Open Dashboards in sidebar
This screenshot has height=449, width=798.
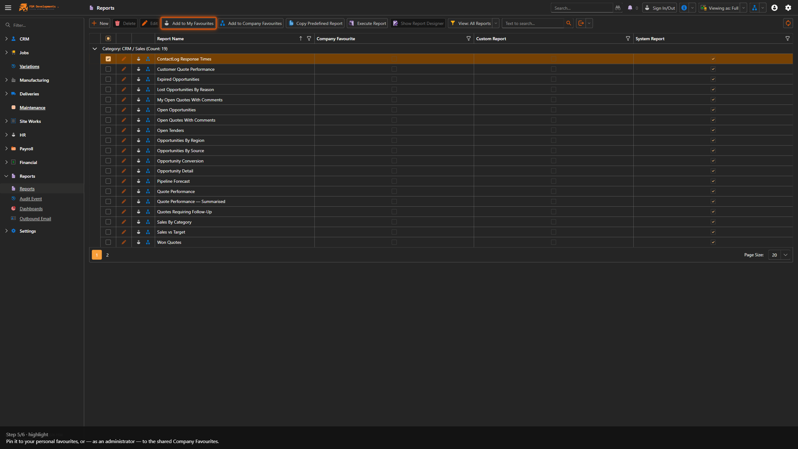(x=31, y=209)
